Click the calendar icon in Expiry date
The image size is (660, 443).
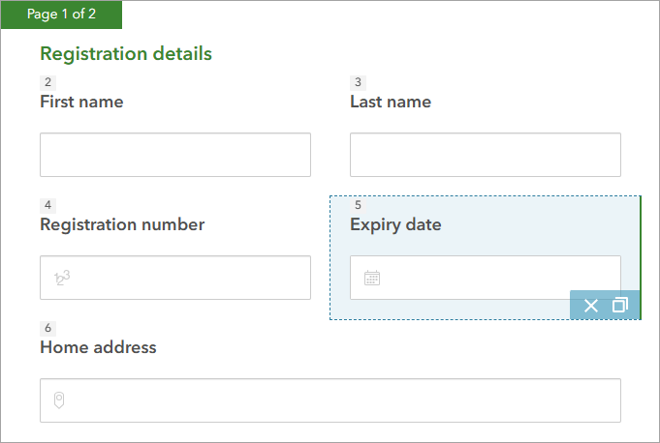point(372,279)
